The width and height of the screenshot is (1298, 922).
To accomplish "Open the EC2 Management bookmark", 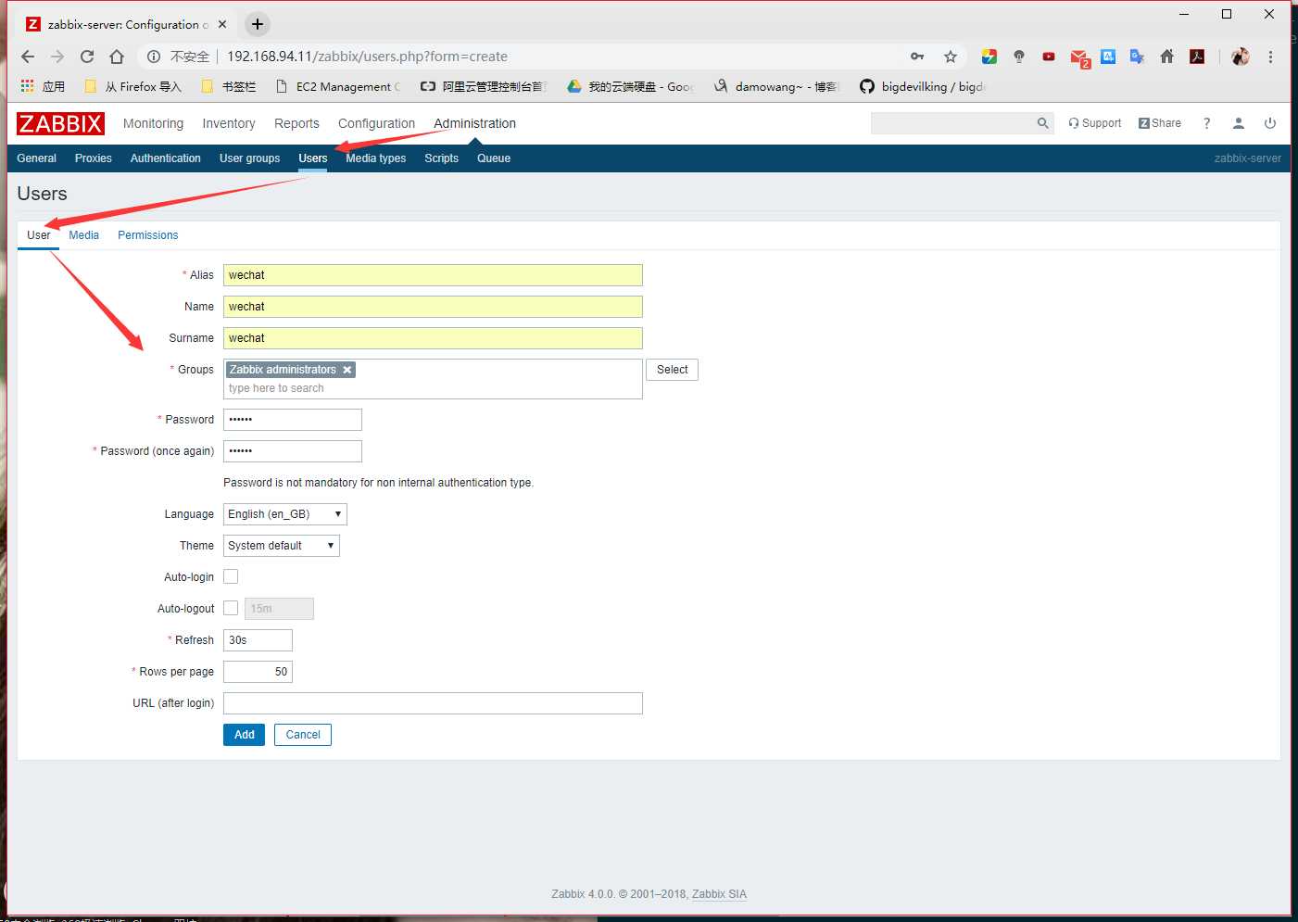I will tap(338, 86).
